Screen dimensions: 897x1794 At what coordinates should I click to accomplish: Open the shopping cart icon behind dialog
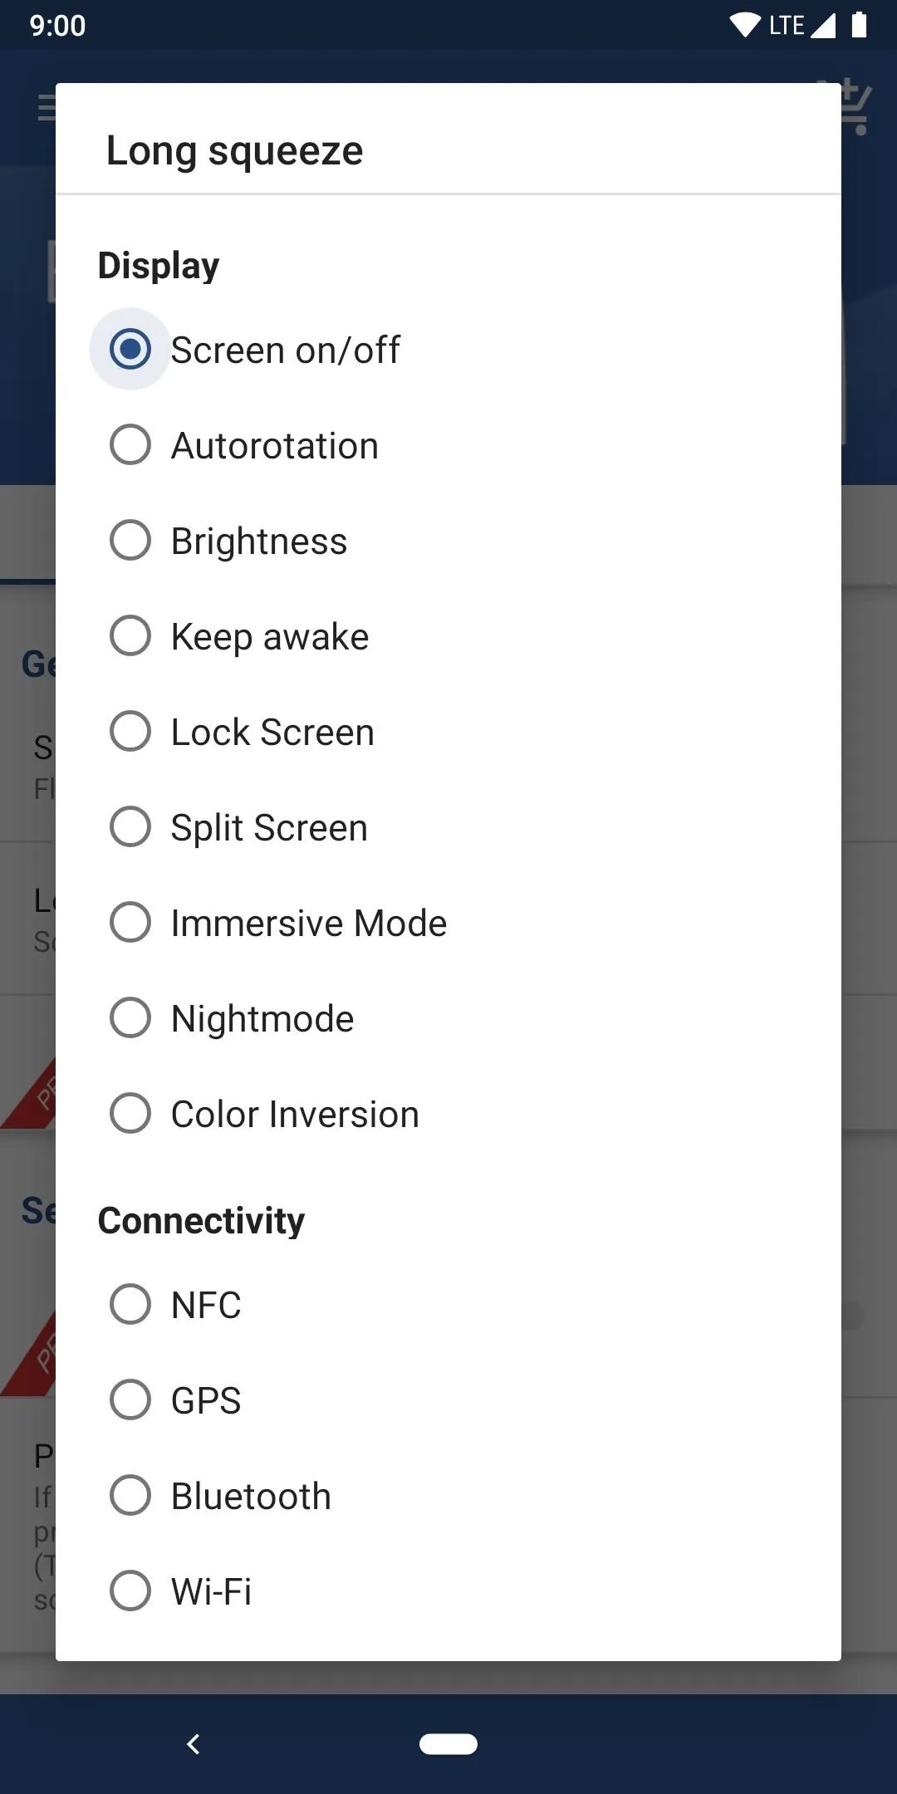tap(855, 106)
